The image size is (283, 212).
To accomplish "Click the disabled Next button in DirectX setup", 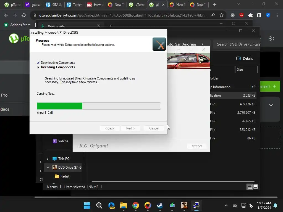I will tap(130, 128).
